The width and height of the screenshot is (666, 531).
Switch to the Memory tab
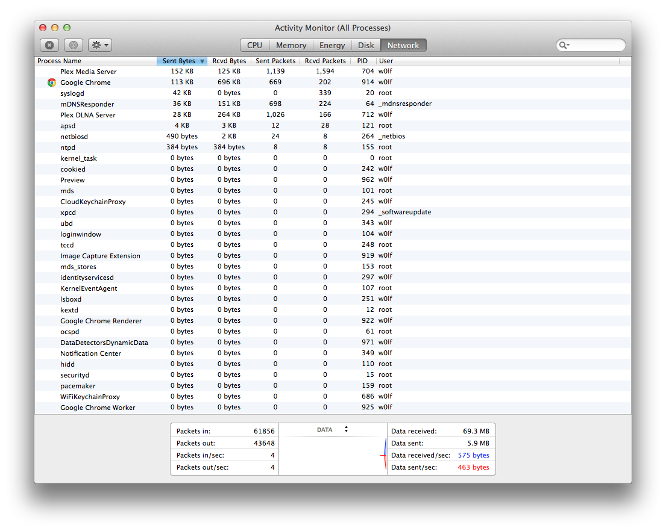(x=291, y=45)
